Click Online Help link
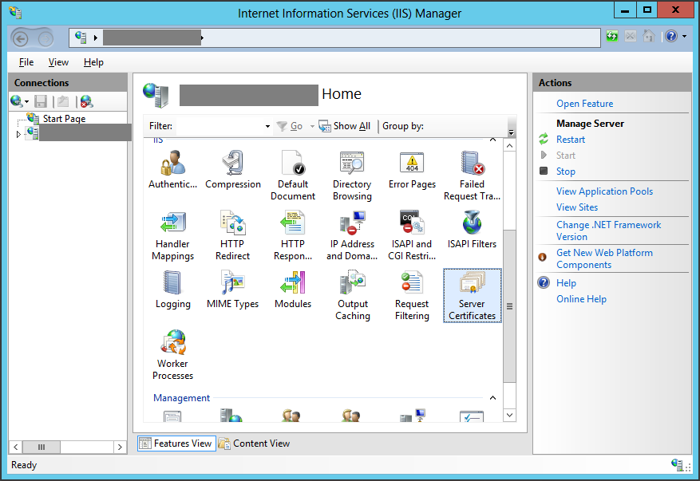700x481 pixels. [581, 299]
